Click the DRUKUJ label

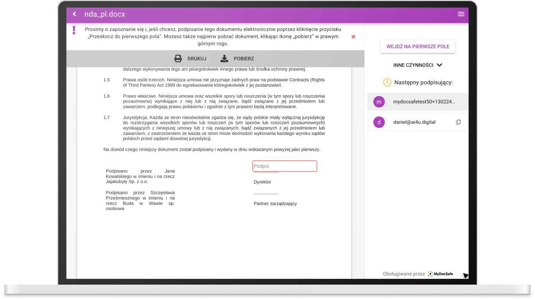197,59
